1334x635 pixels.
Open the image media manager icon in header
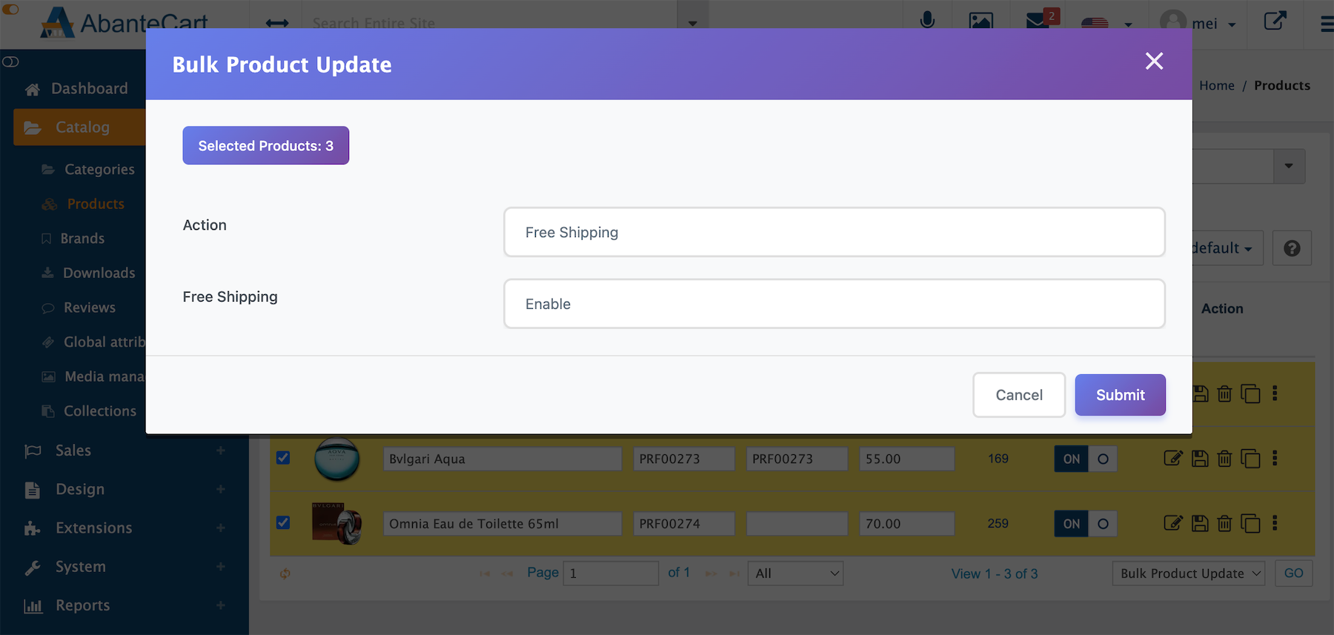click(980, 21)
